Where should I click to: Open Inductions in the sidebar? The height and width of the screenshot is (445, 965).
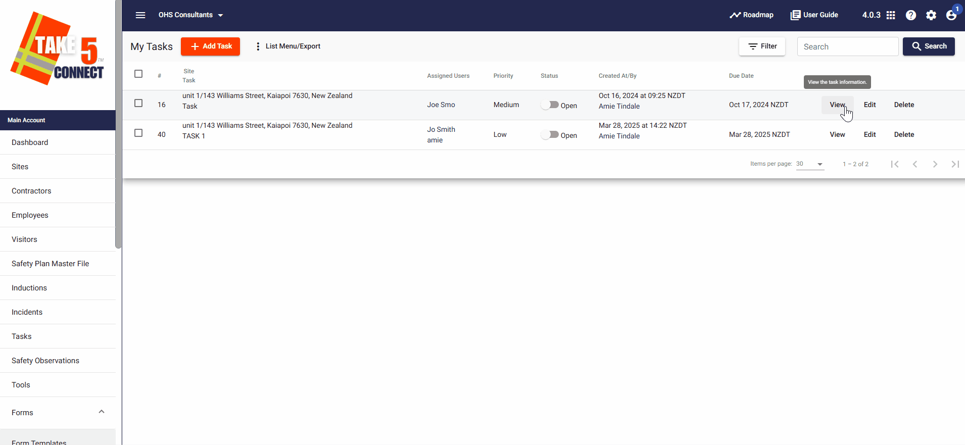[x=58, y=288]
